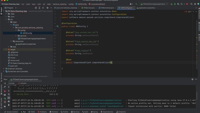This screenshot has width=200, height=113.
Task: Click the Build project hammer icon
Action: point(137,4)
